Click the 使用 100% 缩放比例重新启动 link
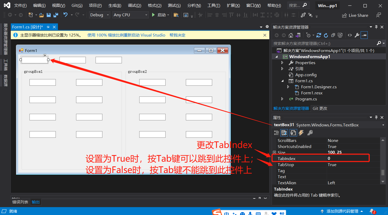 (x=126, y=35)
